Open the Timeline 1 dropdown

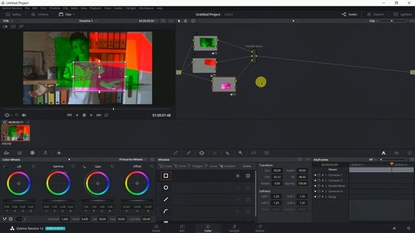point(88,21)
